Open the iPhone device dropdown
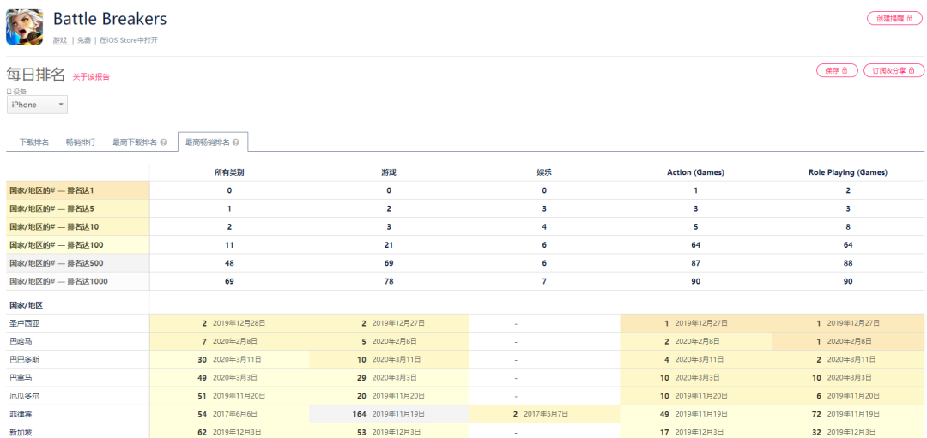This screenshot has height=438, width=927. point(37,105)
